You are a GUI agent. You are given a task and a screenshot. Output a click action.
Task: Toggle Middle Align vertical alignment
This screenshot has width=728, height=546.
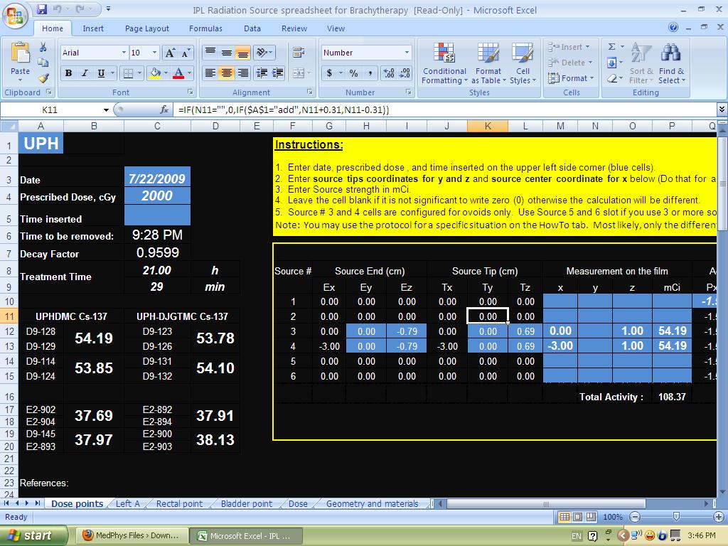point(226,53)
